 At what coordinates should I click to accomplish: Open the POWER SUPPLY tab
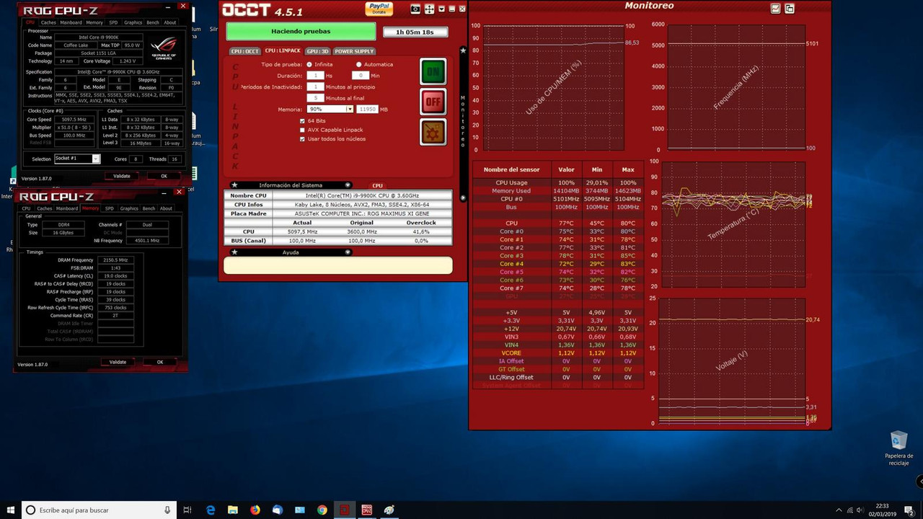click(354, 51)
